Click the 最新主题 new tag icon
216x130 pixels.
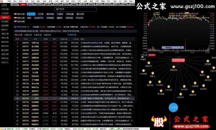coord(15,18)
